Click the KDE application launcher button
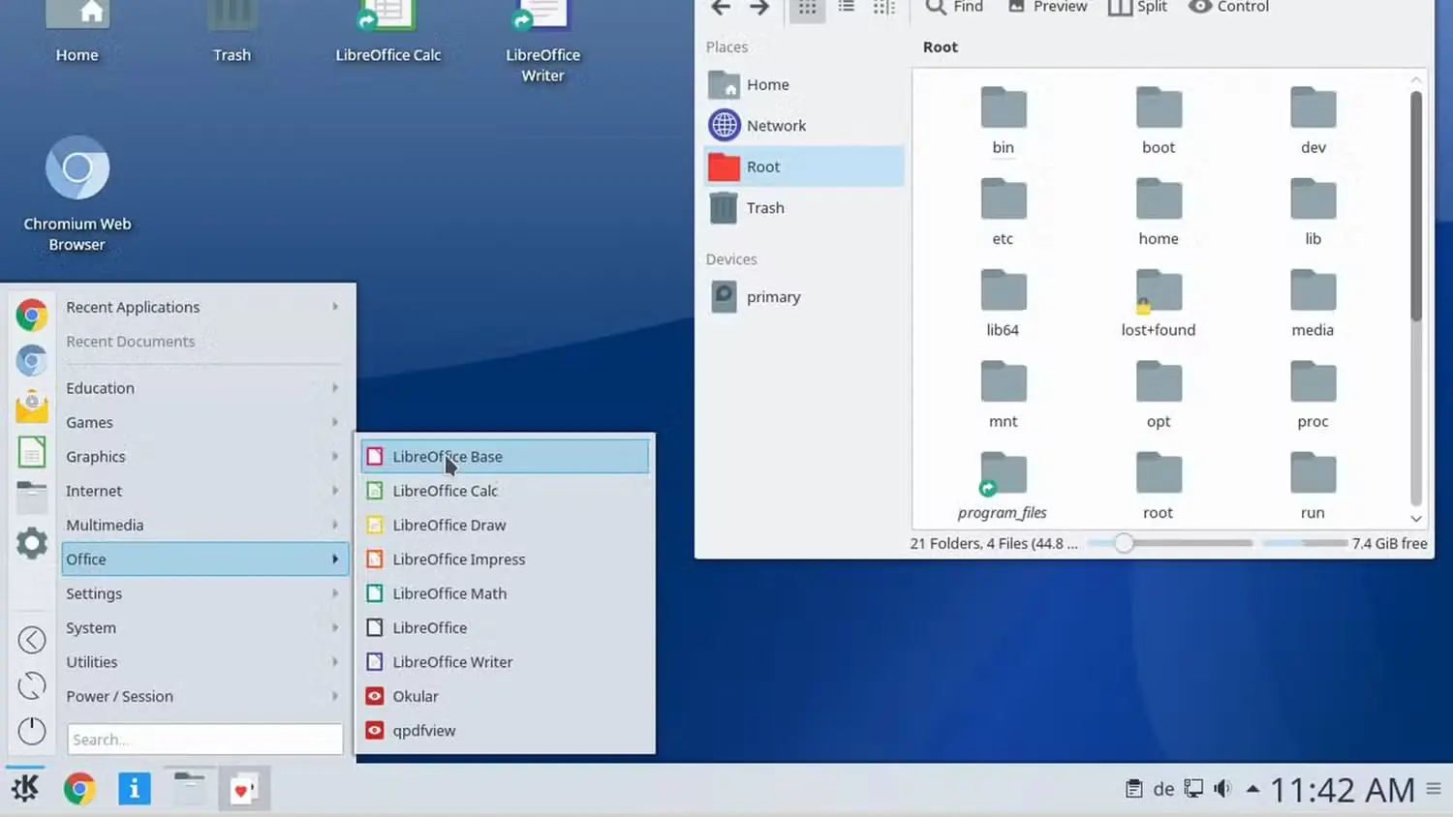 (x=26, y=789)
